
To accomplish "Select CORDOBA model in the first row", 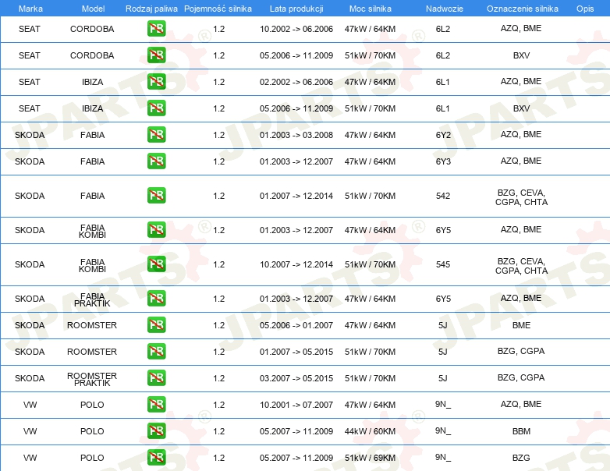I will click(x=92, y=29).
